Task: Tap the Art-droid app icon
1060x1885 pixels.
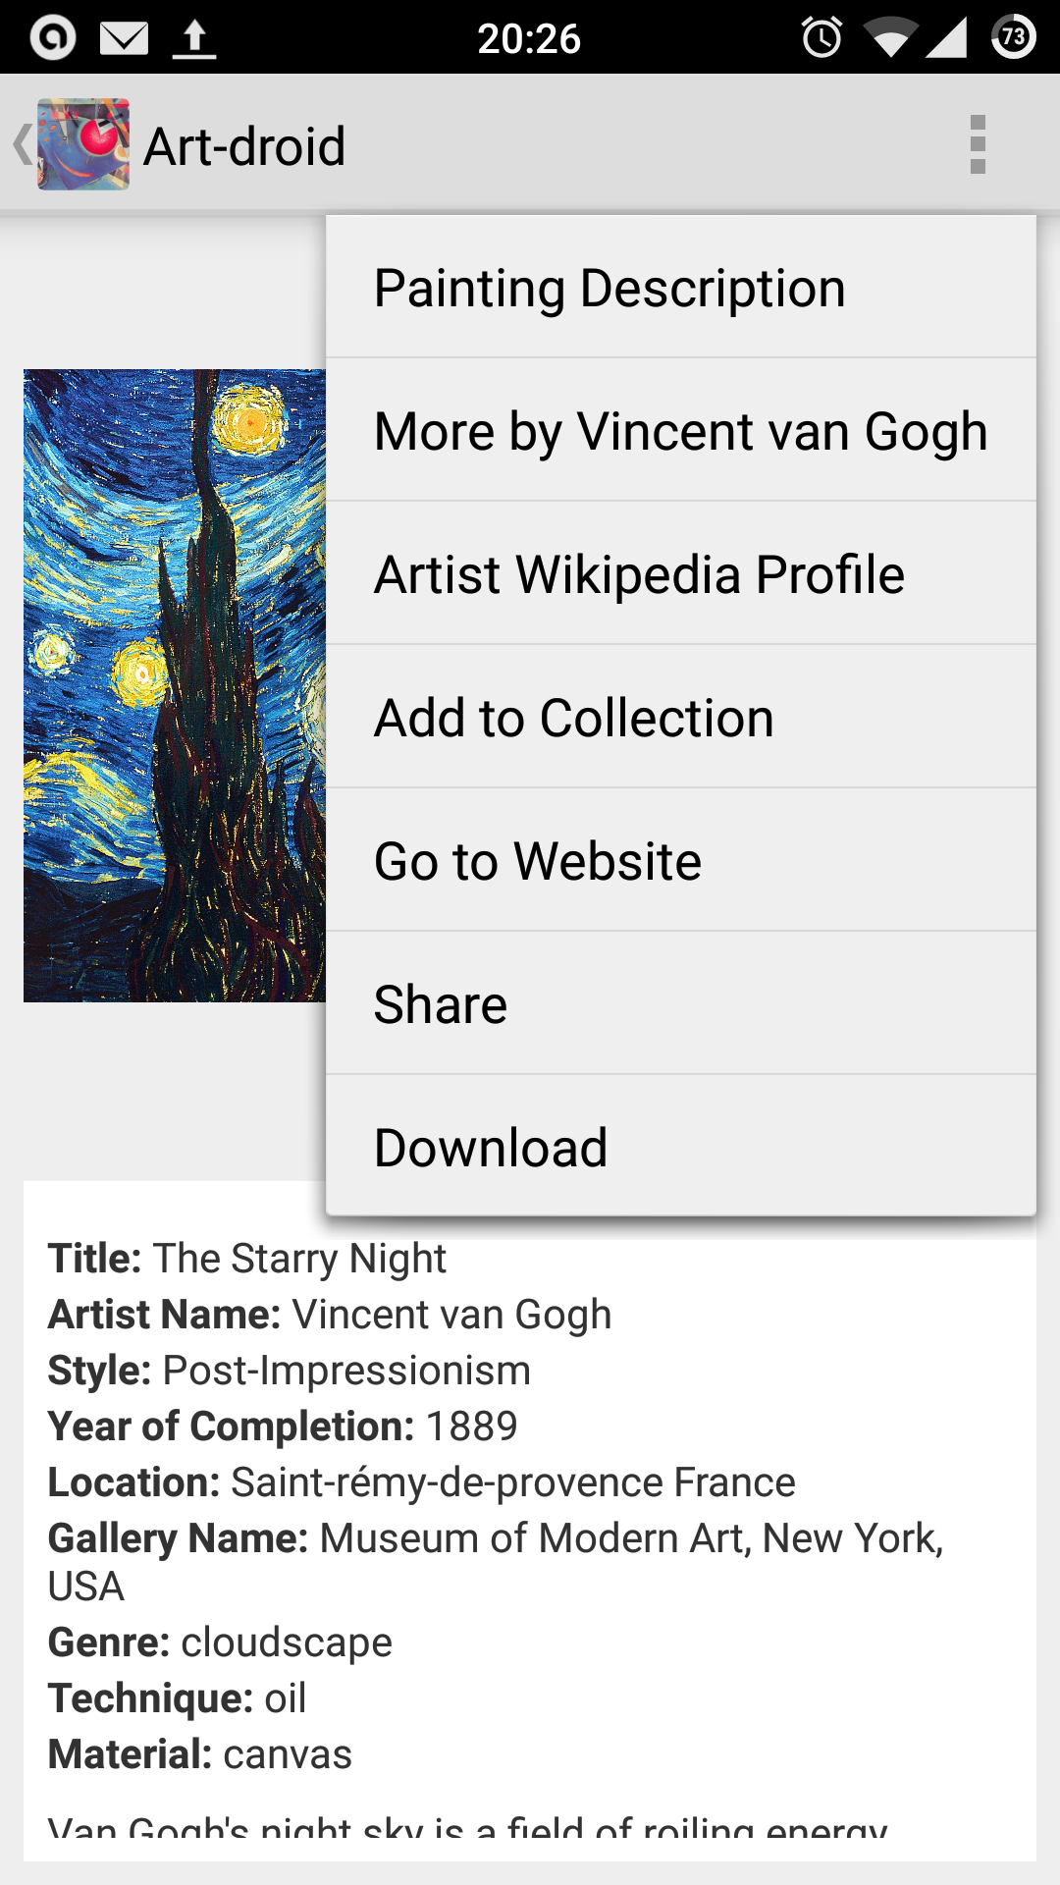Action: pyautogui.click(x=83, y=144)
